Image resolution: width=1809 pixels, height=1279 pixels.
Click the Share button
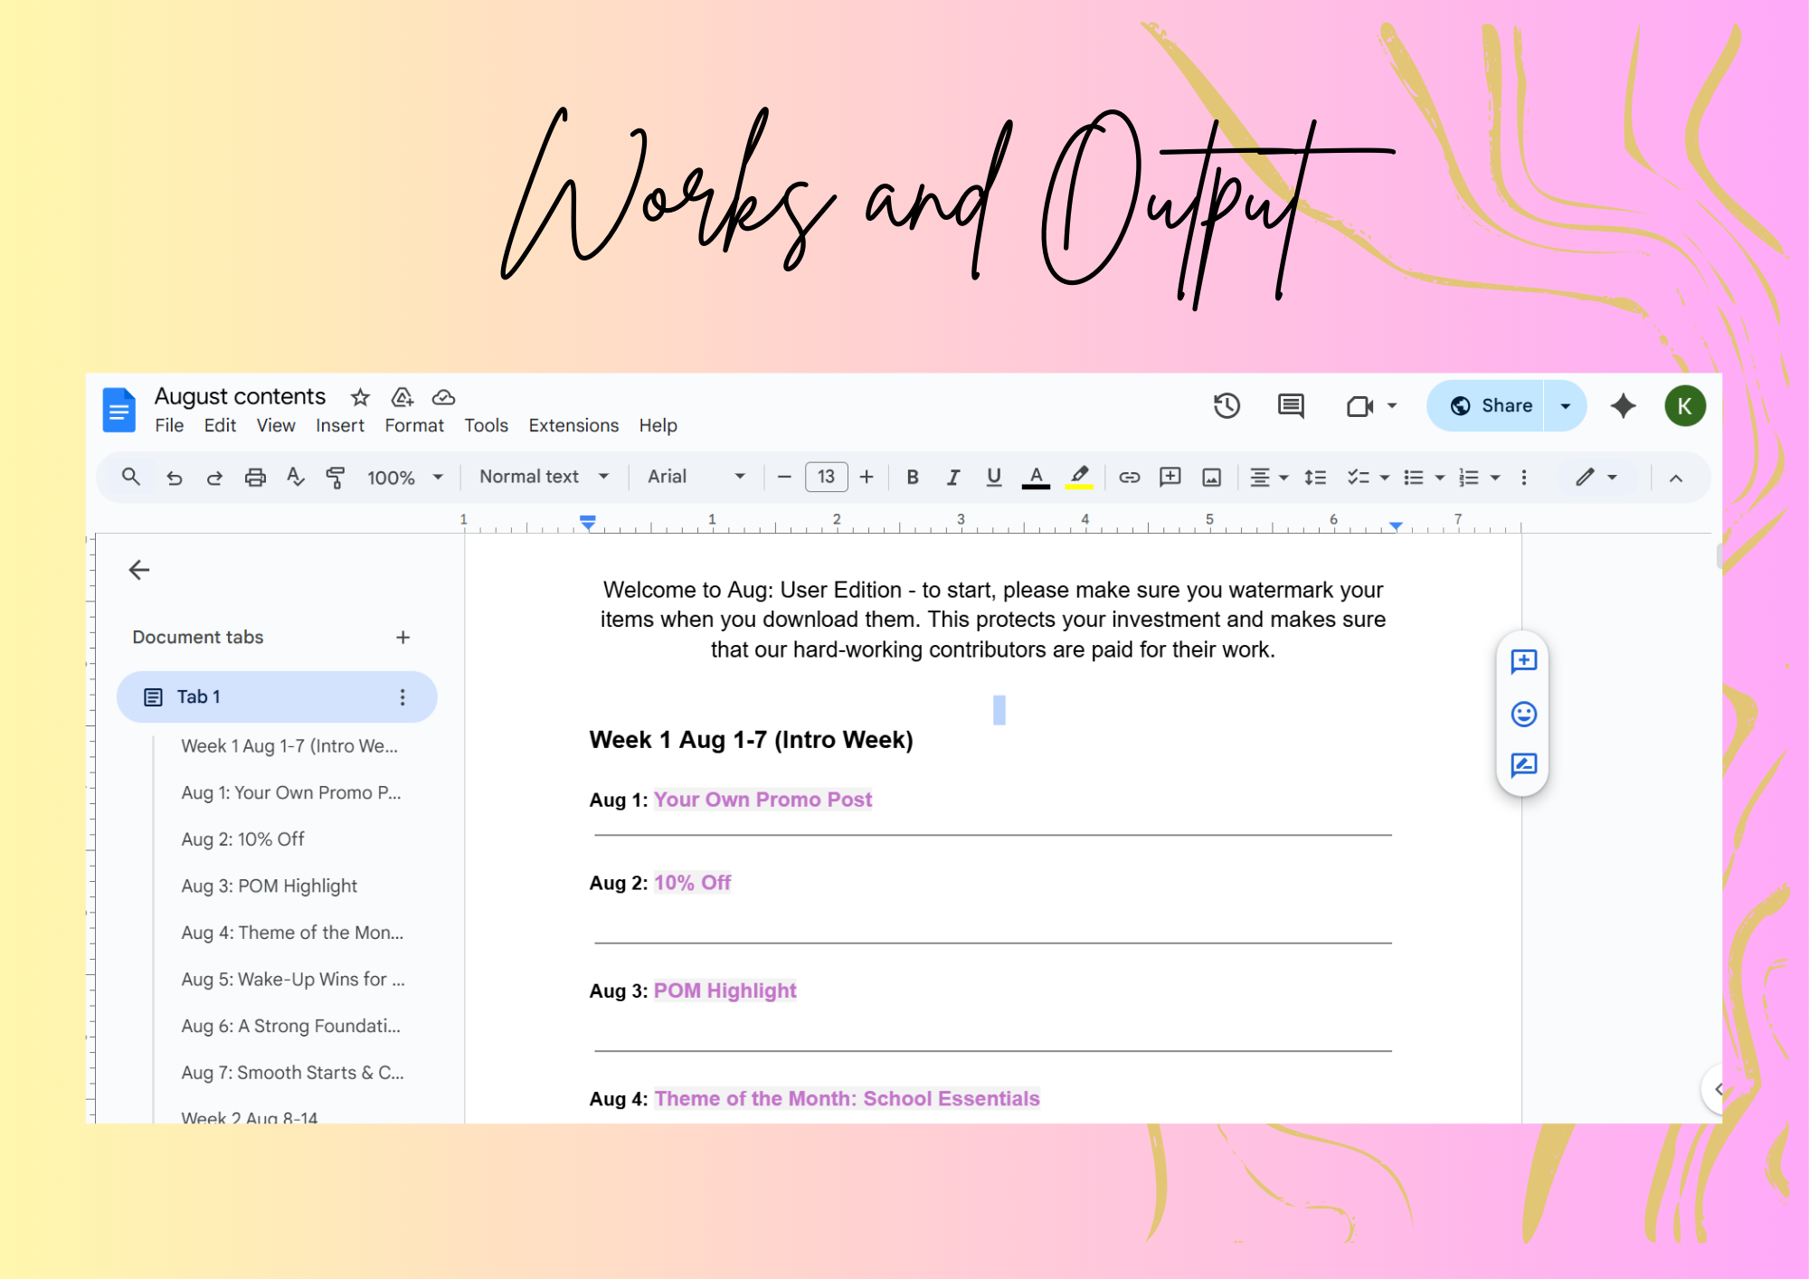pyautogui.click(x=1492, y=406)
